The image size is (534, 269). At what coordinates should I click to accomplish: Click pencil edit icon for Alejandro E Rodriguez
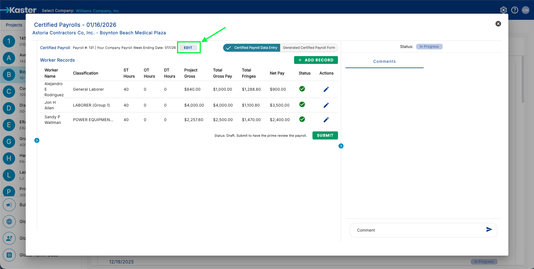326,89
